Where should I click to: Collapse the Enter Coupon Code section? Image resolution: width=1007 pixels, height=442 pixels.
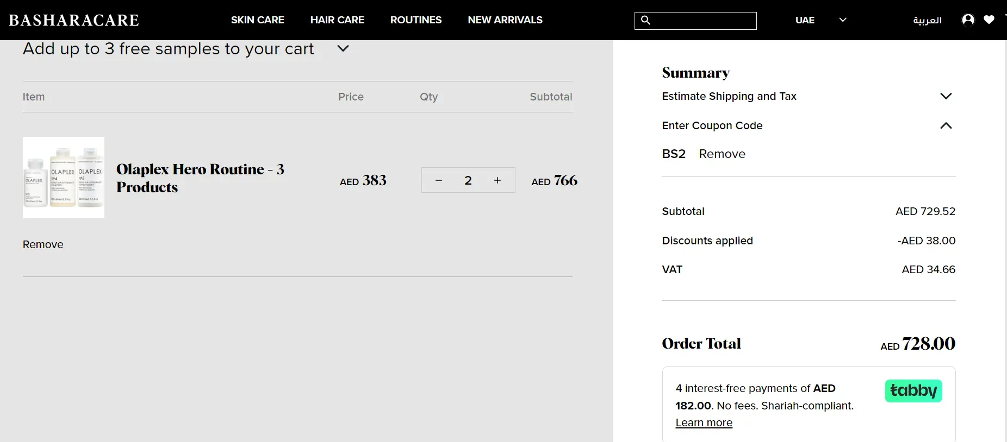pos(946,125)
